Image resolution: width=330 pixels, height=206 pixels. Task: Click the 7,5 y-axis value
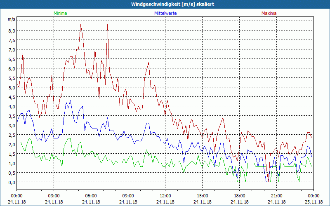pos(12,40)
